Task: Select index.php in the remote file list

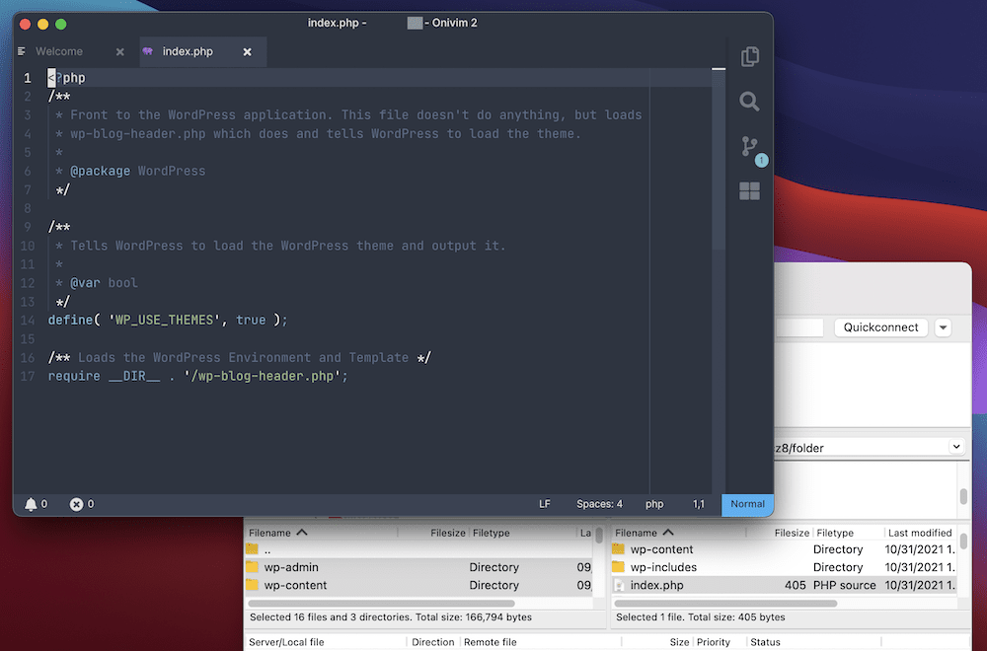Action: point(783,585)
